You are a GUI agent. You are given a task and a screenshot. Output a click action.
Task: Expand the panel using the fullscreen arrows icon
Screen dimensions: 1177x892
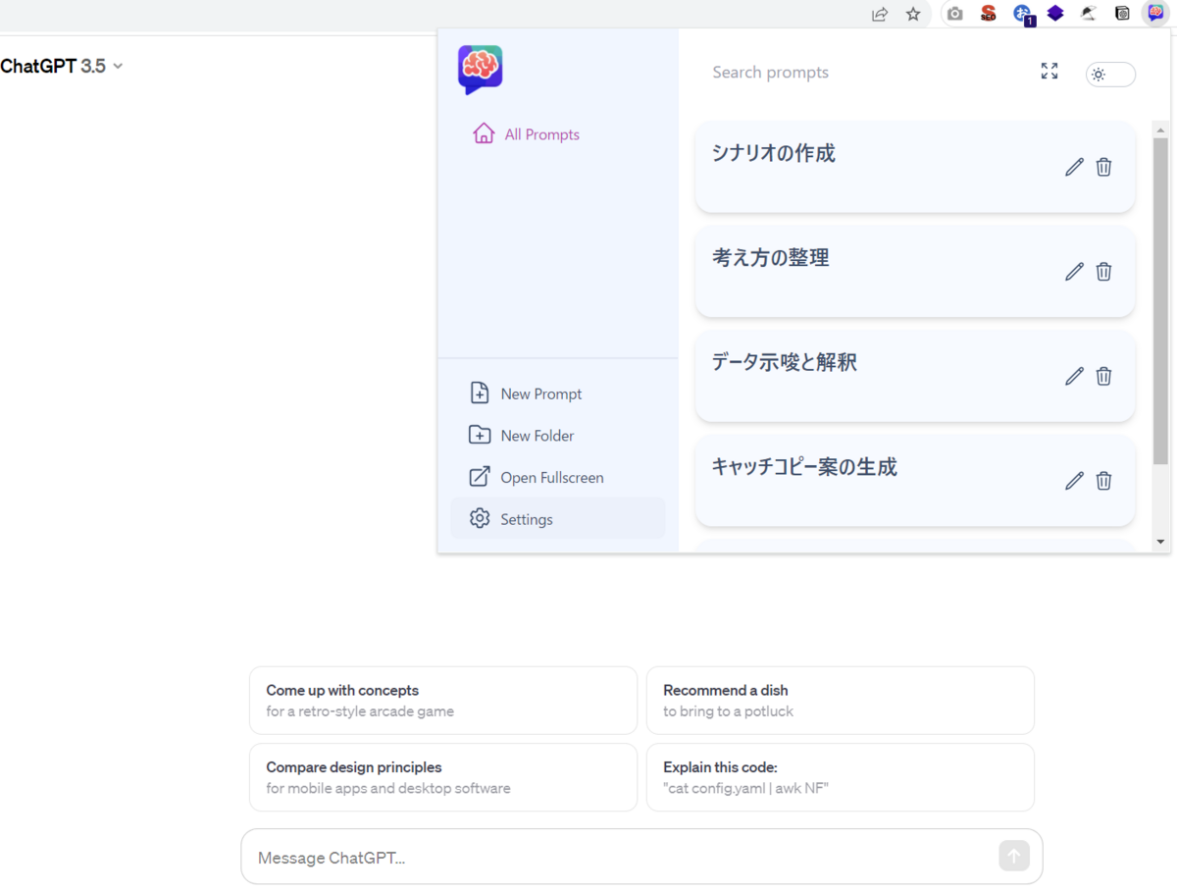pyautogui.click(x=1049, y=71)
